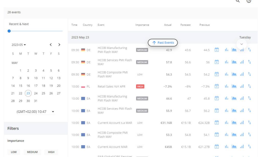
Task: Open area chart icon for Retail Sales YoY APR
Action: (234, 86)
